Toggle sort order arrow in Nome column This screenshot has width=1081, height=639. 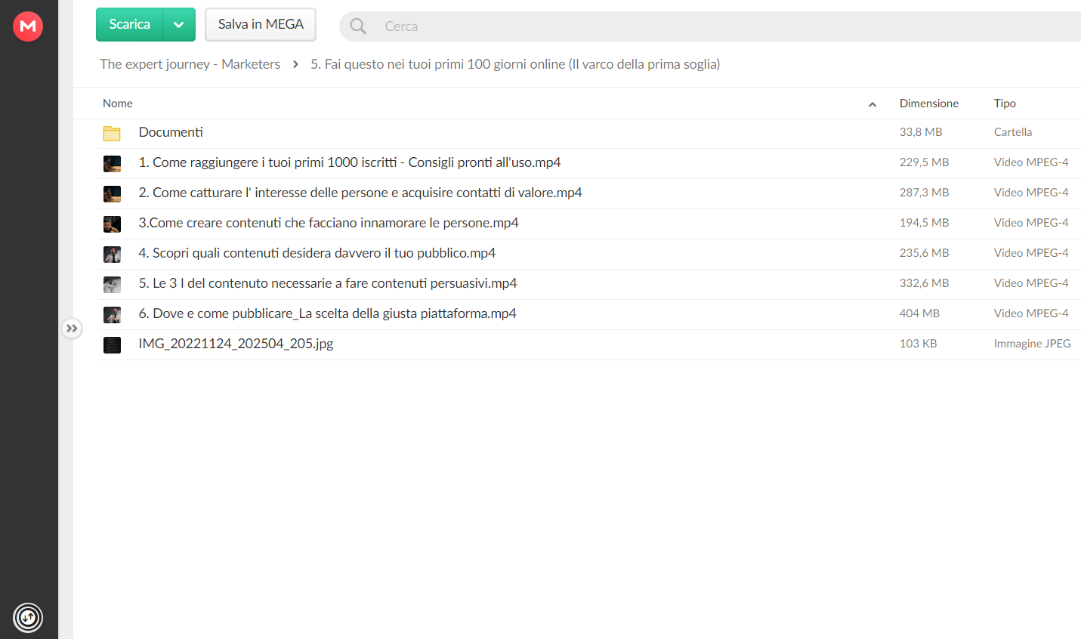click(x=873, y=104)
